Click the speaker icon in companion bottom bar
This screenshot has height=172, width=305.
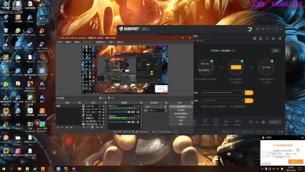click(237, 121)
